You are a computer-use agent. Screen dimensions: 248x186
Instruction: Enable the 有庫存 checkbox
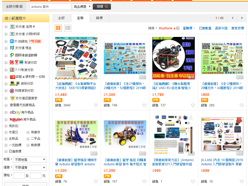pos(28,132)
